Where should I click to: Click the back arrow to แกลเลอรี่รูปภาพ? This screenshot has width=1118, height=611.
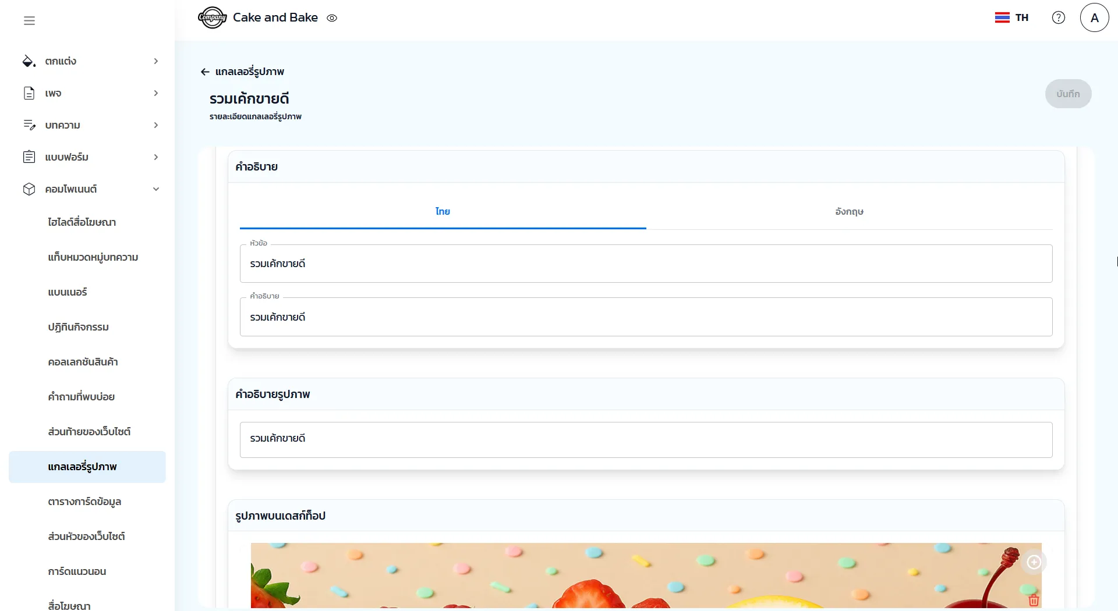(x=205, y=72)
